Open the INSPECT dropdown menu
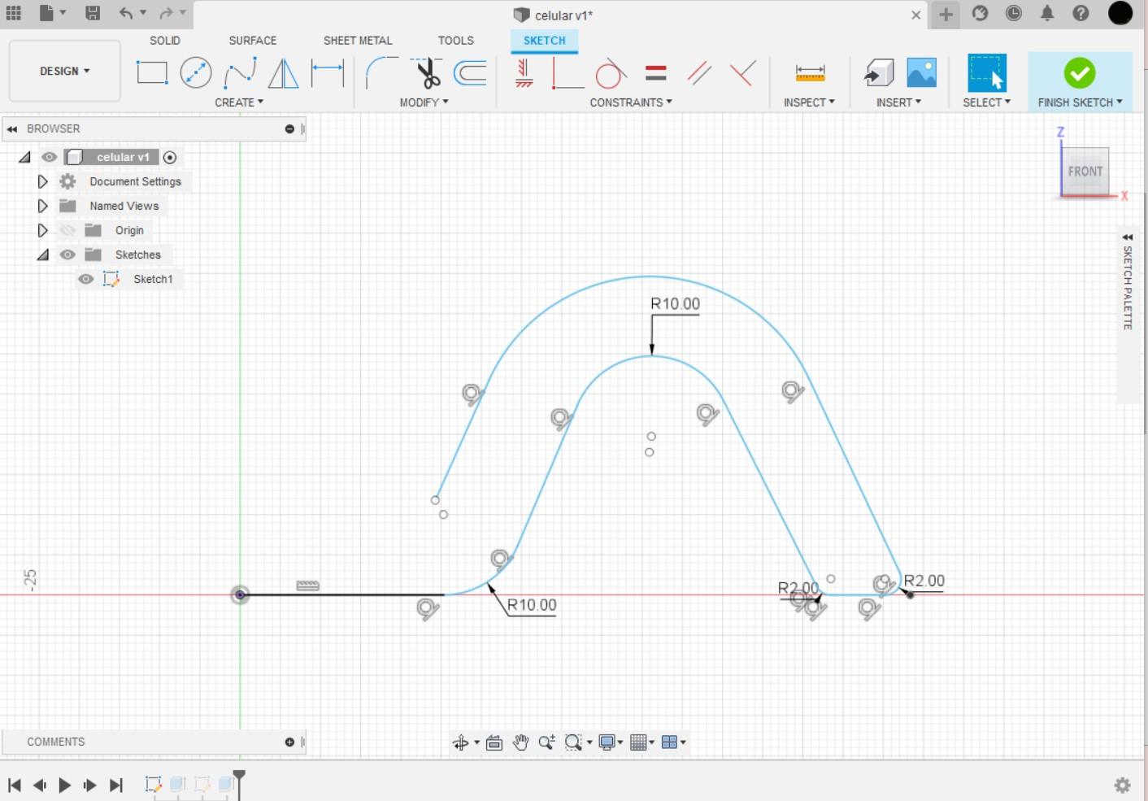 coord(809,102)
